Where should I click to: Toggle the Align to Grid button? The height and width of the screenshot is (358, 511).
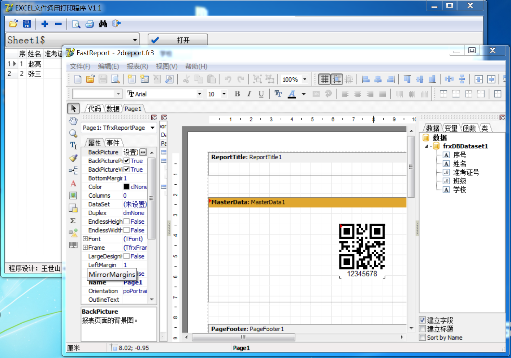(x=337, y=79)
